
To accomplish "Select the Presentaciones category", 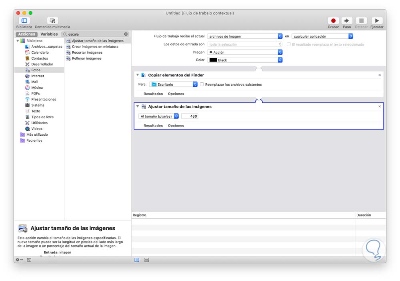I will [x=41, y=100].
